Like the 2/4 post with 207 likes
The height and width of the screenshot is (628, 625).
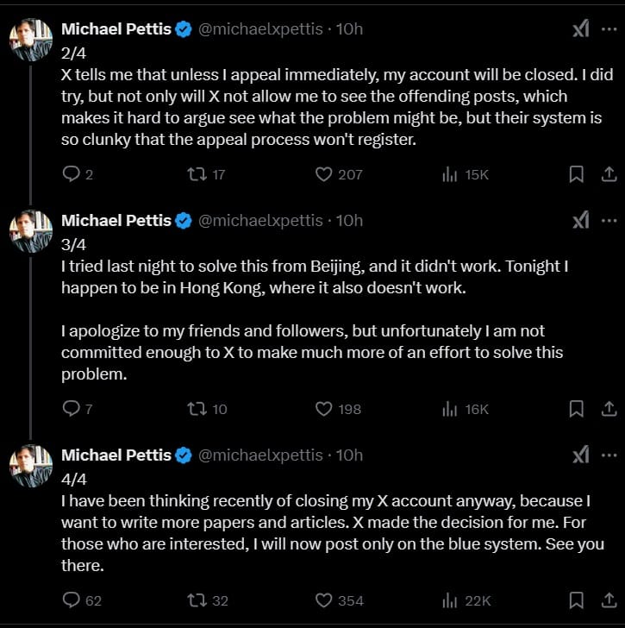tap(324, 174)
